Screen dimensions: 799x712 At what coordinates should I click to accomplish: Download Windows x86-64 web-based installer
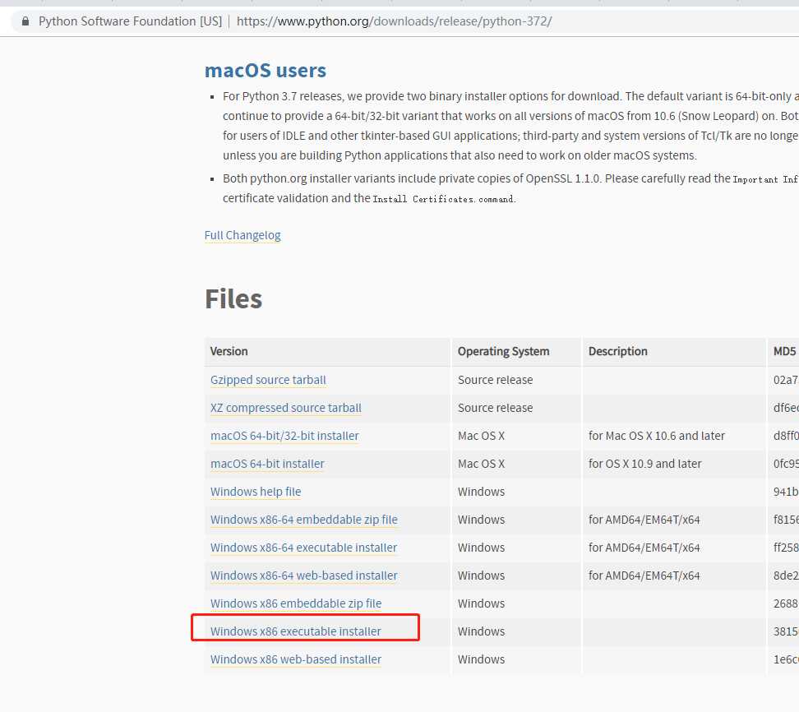pos(304,576)
